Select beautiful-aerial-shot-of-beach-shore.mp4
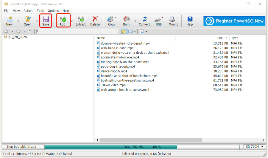268x158 pixels. pyautogui.click(x=129, y=76)
